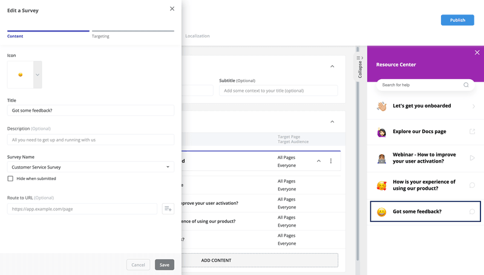Image resolution: width=484 pixels, height=275 pixels.
Task: Toggle the Collapse preview handle
Action: [x=360, y=67]
